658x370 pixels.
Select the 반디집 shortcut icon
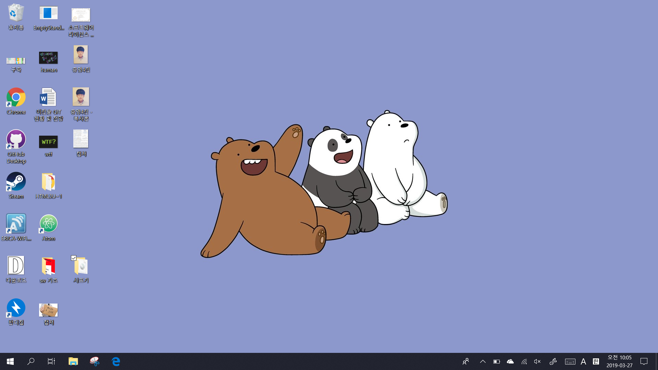[16, 308]
